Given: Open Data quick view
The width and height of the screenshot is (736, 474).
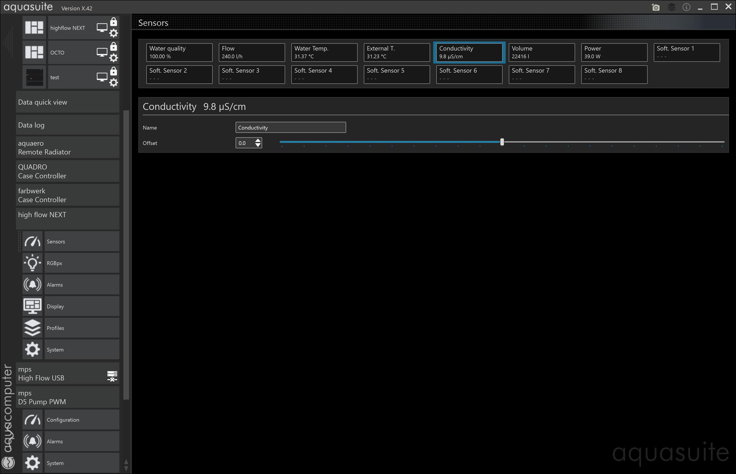Looking at the screenshot, I should click(x=67, y=102).
